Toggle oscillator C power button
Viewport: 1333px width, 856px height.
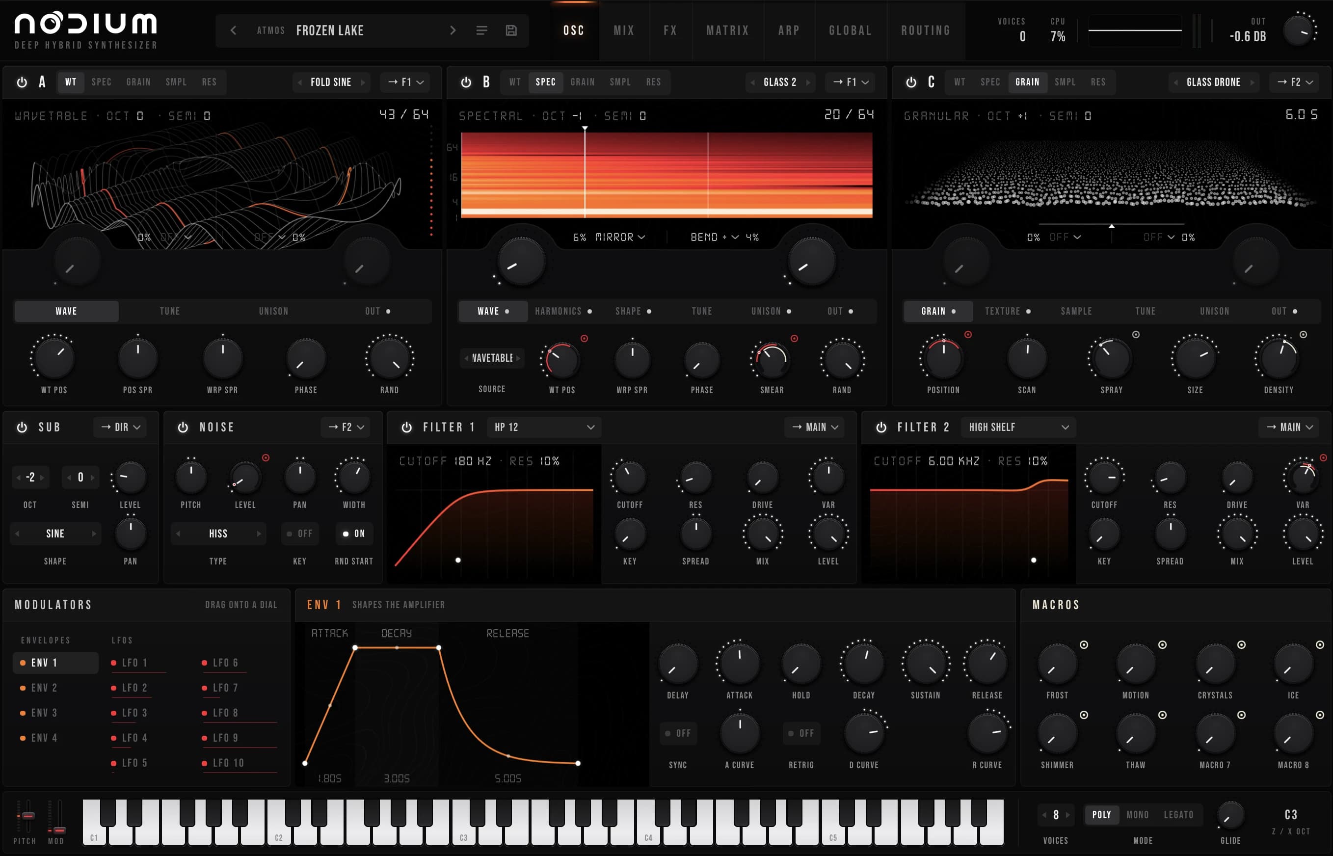coord(911,82)
